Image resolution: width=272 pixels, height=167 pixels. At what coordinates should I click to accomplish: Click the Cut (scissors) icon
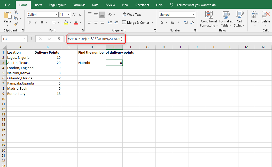(16, 12)
